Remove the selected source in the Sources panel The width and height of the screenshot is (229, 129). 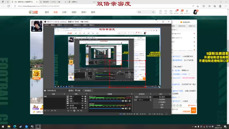click(71, 111)
